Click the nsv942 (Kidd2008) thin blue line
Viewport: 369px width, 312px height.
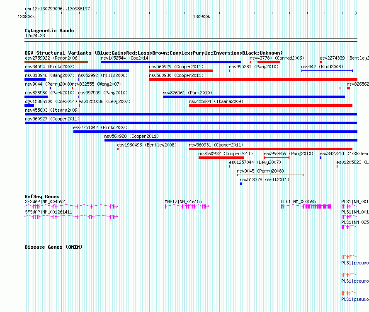pos(327,71)
